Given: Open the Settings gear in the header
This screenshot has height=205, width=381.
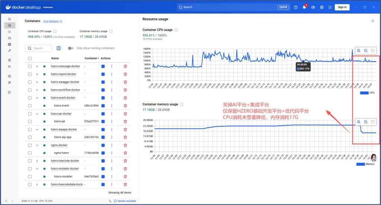Looking at the screenshot, I should [x=321, y=7].
